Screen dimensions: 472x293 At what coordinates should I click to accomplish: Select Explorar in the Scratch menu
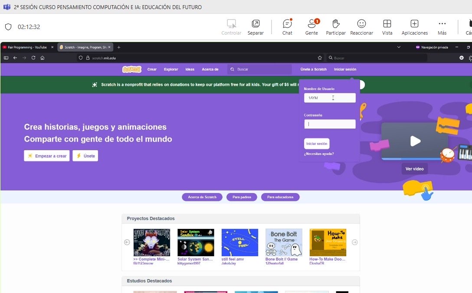[x=171, y=69]
